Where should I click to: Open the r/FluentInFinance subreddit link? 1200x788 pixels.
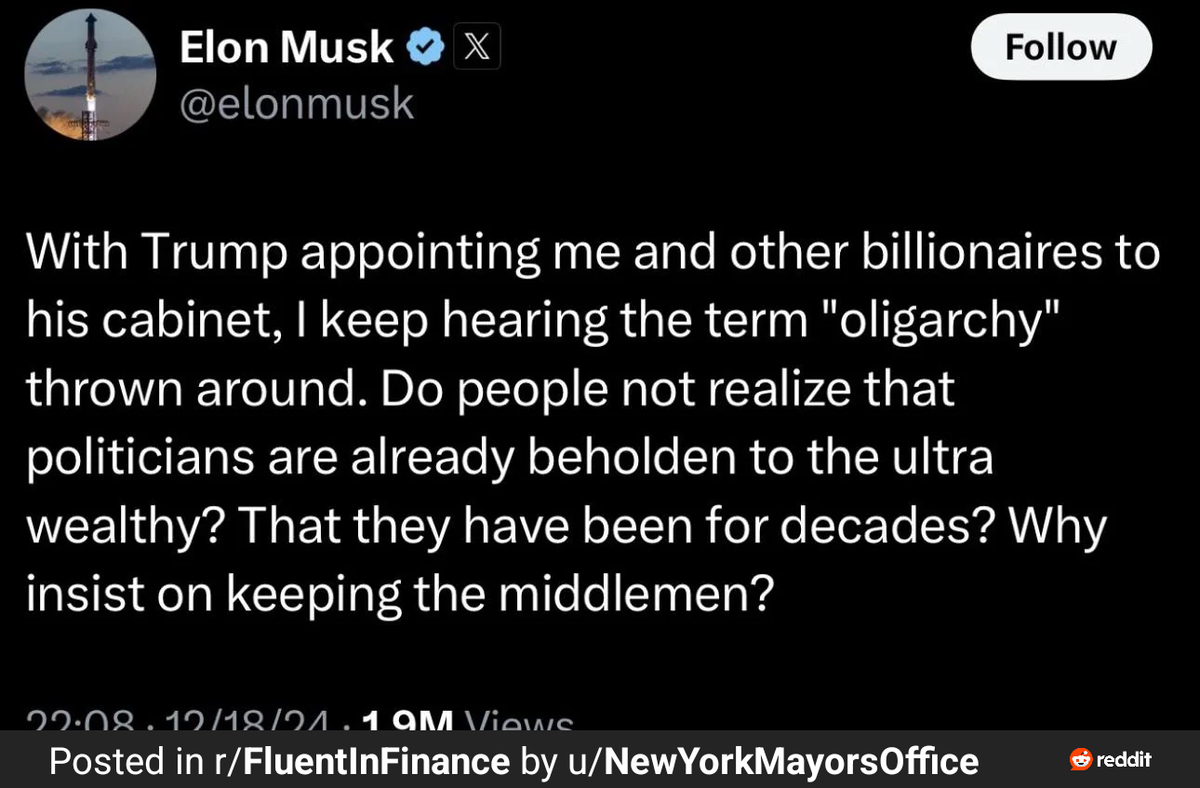point(362,761)
